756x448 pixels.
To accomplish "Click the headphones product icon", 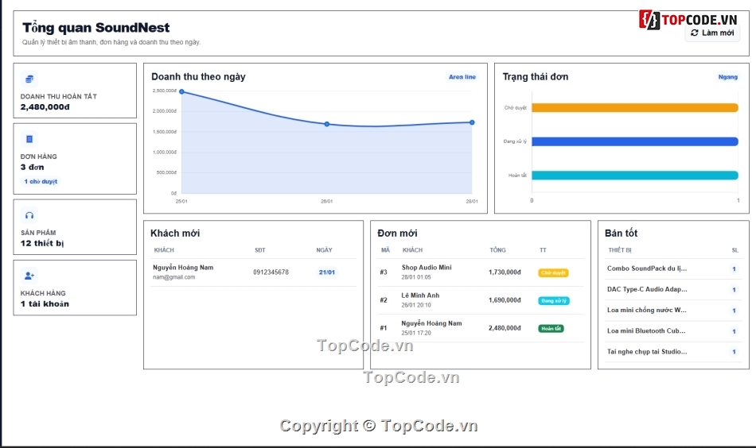I will tap(29, 215).
